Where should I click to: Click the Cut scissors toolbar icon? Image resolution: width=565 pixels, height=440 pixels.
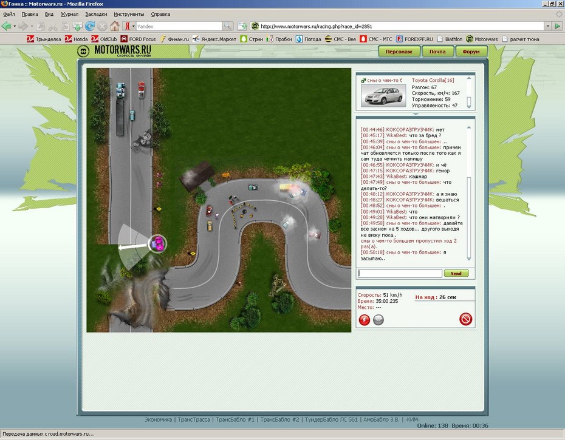pos(53,26)
